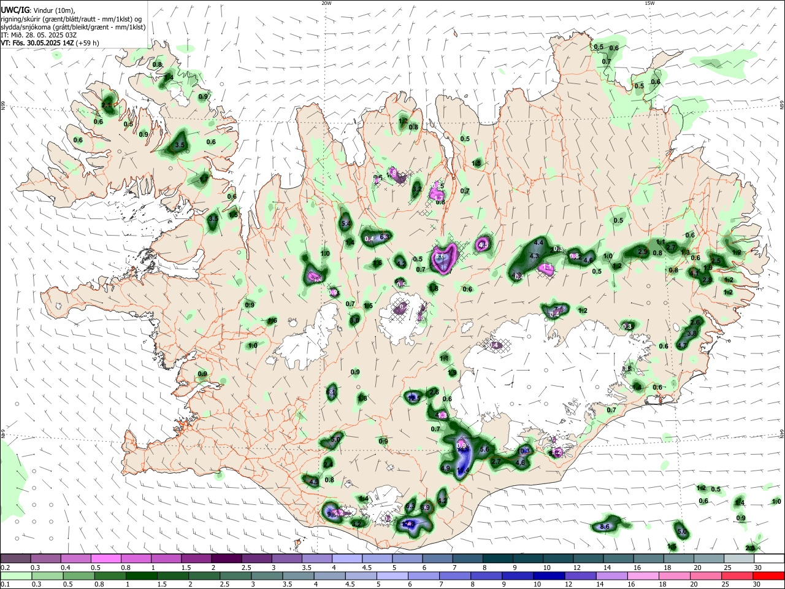This screenshot has height=589, width=785.
Task: Click green swatch between 0.5 and 0.8, lower legend
Action: (78, 576)
